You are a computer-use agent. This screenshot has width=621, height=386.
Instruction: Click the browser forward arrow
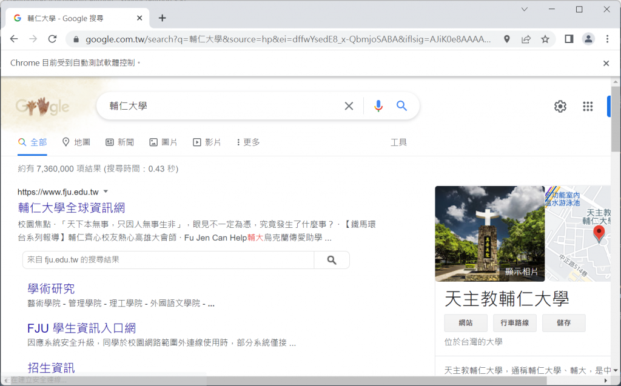pos(33,39)
